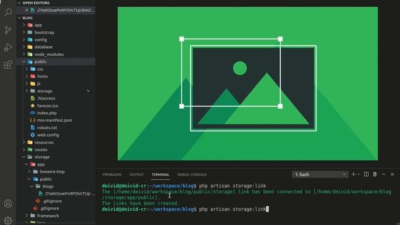Open the .htaccess file

click(56, 98)
